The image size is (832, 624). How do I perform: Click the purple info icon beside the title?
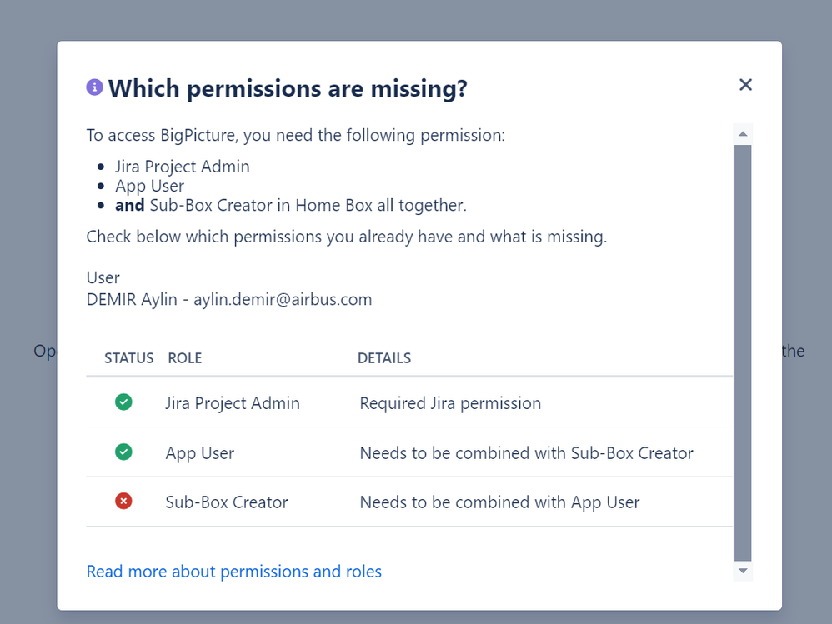click(x=94, y=87)
